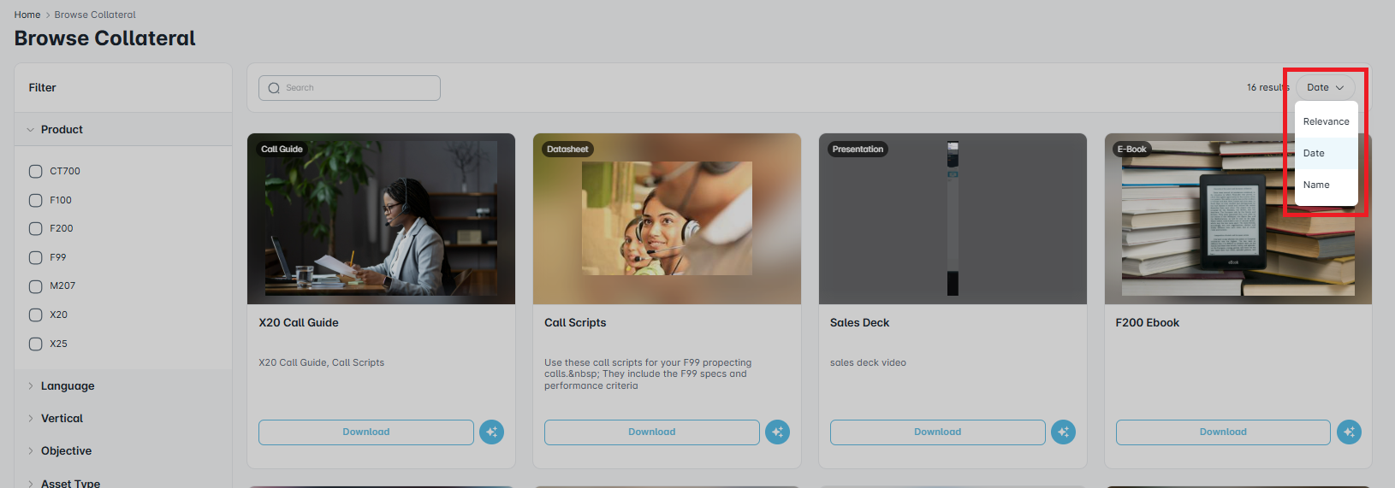Click the Datasheet badge on Call Scripts card
This screenshot has width=1395, height=488.
tap(567, 149)
